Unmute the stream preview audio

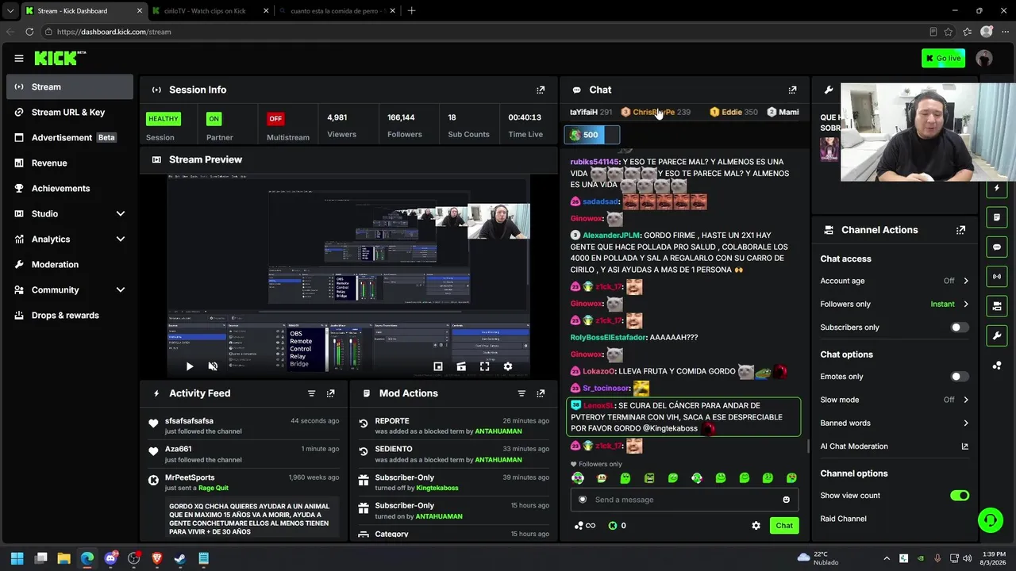point(213,366)
